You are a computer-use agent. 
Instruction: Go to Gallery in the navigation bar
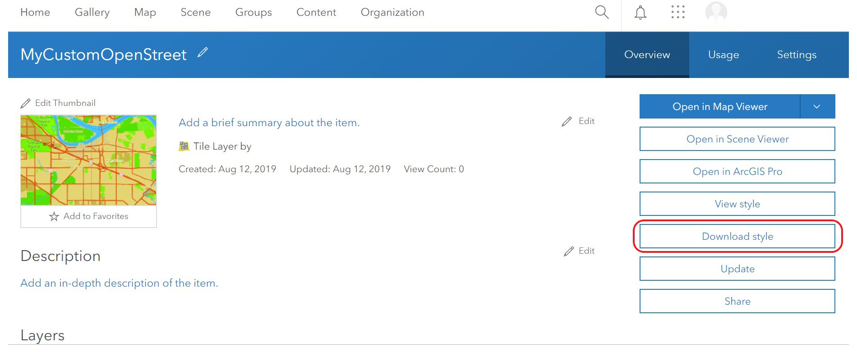(x=92, y=13)
